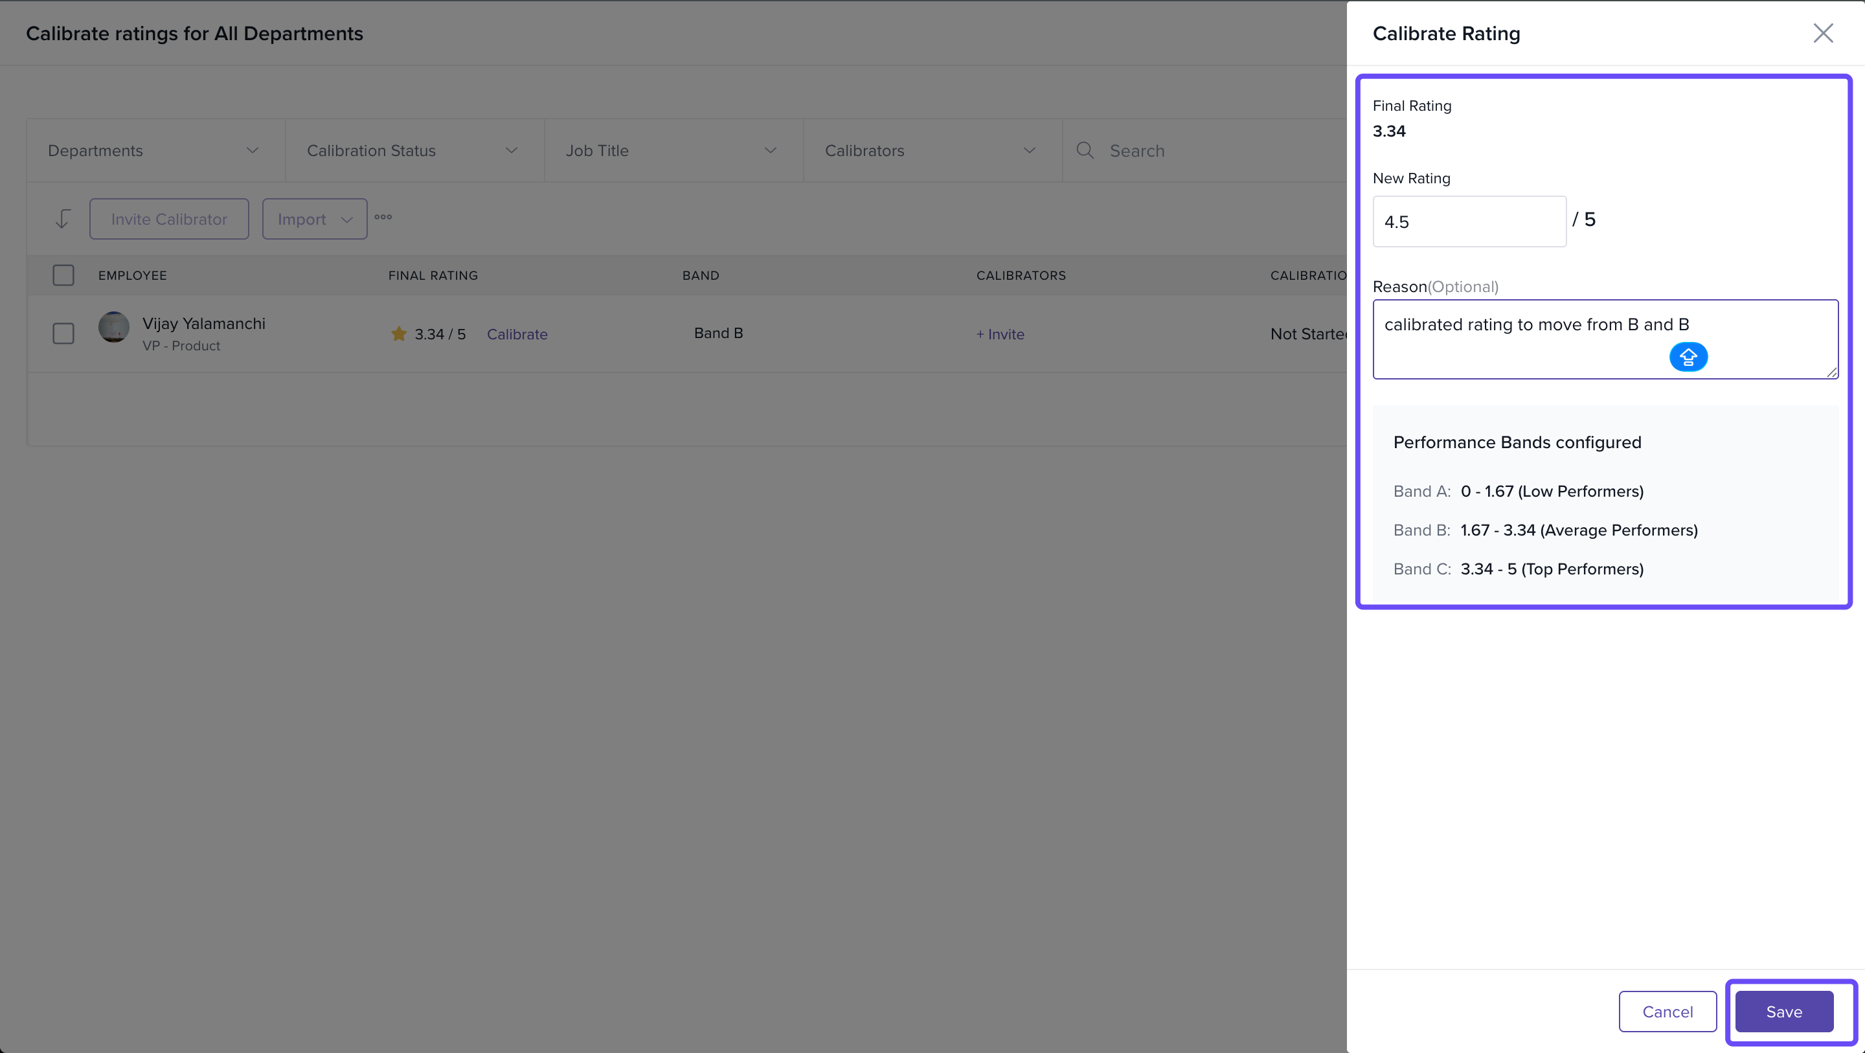Close the Calibrate Rating panel with X
The height and width of the screenshot is (1053, 1865).
[1822, 33]
